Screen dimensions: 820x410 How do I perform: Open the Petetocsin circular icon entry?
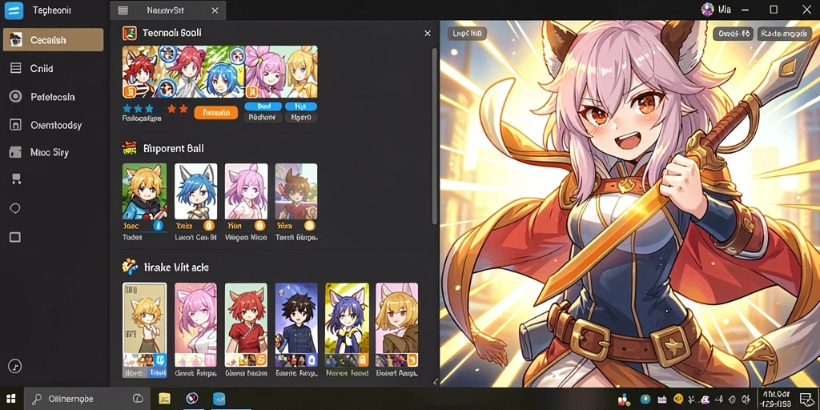[16, 96]
